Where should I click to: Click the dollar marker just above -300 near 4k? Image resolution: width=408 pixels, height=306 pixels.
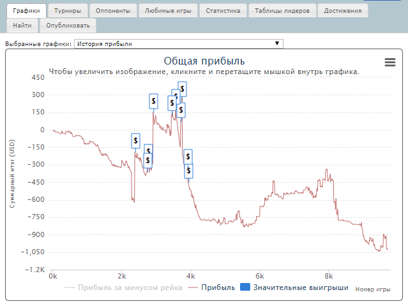tap(188, 157)
